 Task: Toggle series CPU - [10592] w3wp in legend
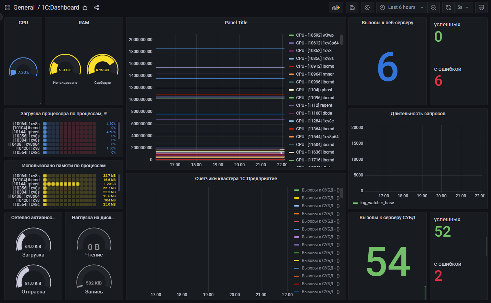pos(315,35)
